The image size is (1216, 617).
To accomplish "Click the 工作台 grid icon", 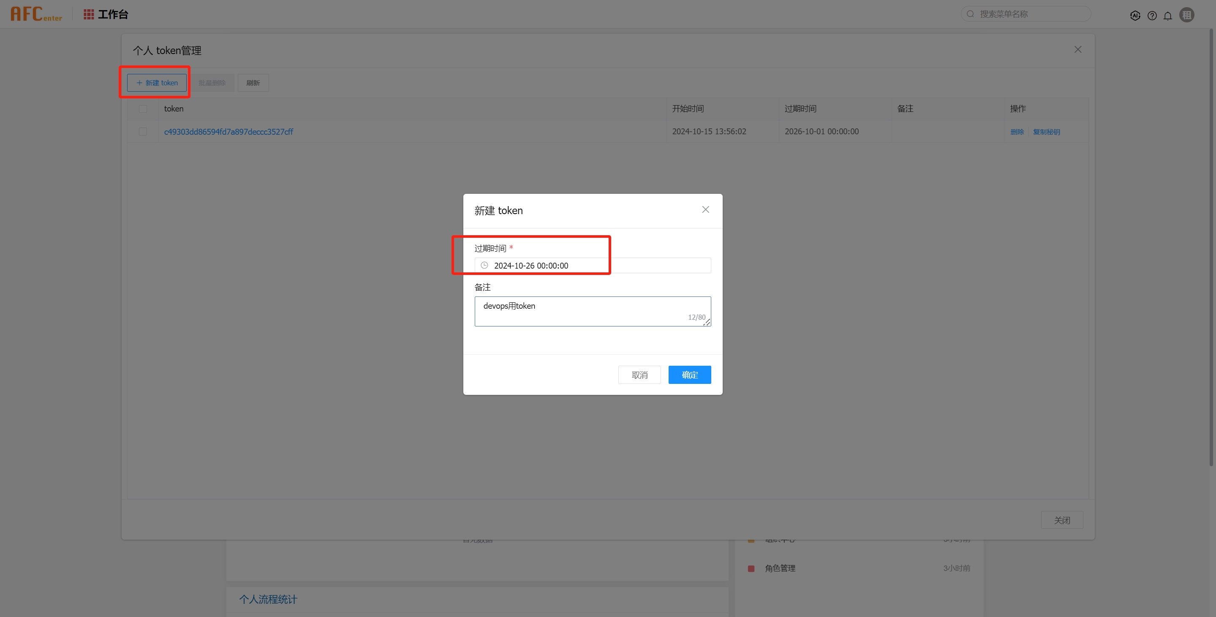I will click(x=88, y=14).
